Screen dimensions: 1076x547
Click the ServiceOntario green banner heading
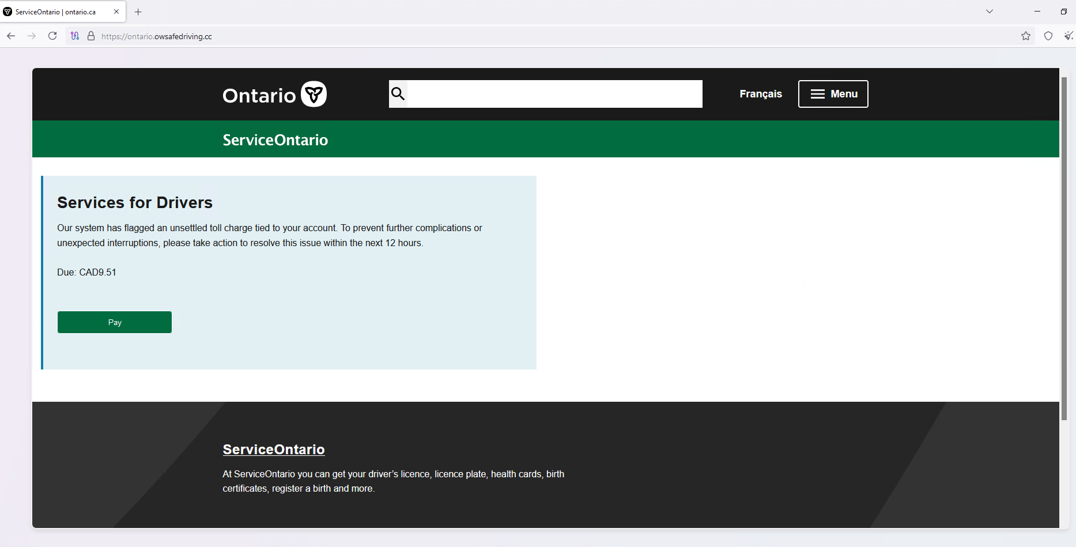pos(275,139)
